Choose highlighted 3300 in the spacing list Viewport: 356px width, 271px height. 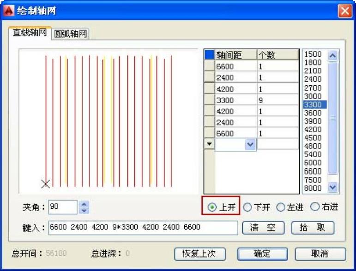coord(315,105)
